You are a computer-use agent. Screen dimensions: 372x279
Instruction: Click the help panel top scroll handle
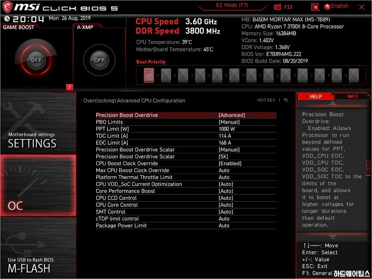click(x=333, y=103)
